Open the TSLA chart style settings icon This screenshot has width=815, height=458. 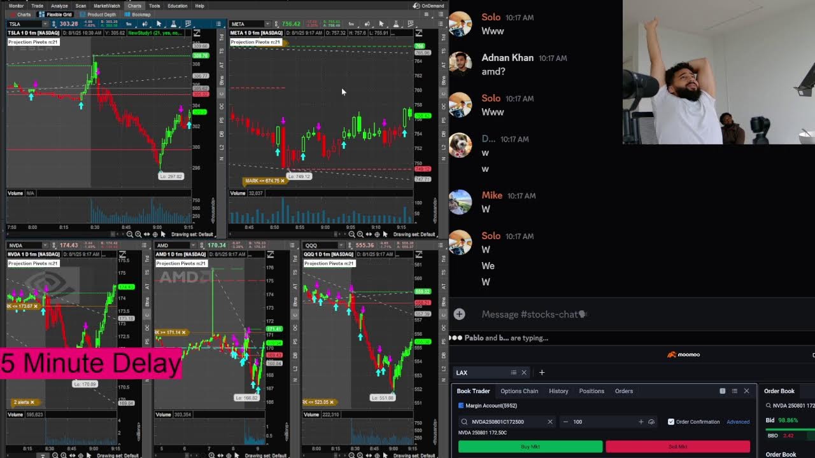pos(145,24)
